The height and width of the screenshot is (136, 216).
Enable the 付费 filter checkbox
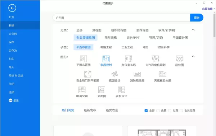[170, 111]
